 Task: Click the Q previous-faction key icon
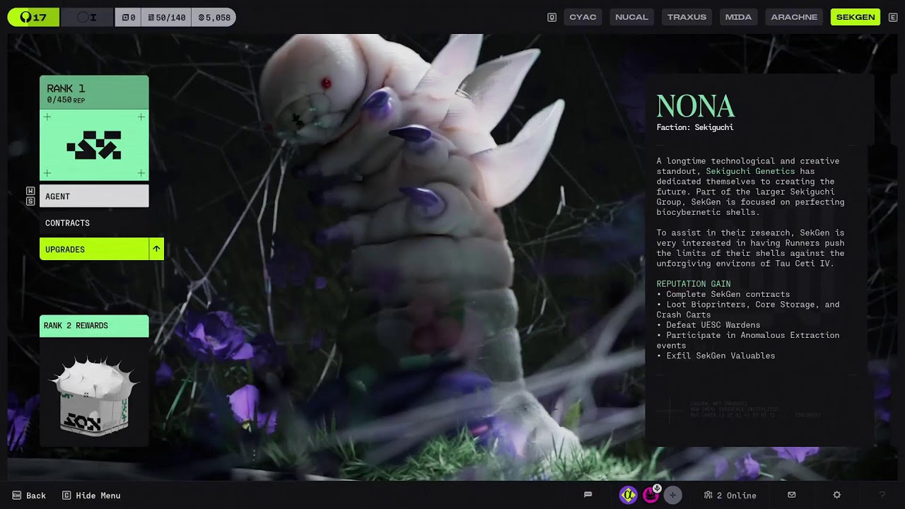tap(552, 17)
